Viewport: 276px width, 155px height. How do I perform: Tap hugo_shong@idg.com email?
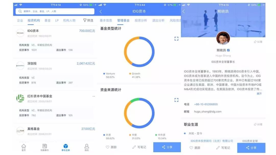pyautogui.click(x=208, y=111)
